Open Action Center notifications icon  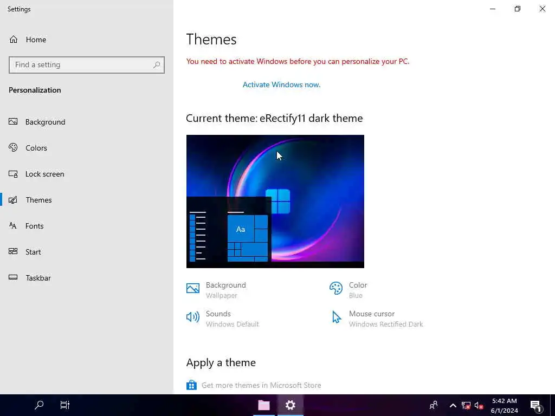(x=536, y=405)
